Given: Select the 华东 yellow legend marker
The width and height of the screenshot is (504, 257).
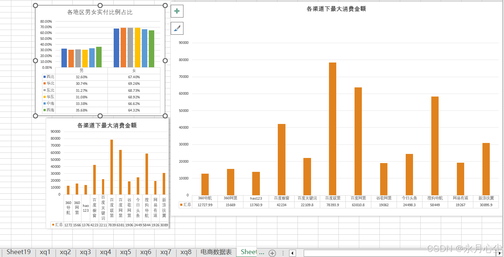Looking at the screenshot, I should [45, 97].
